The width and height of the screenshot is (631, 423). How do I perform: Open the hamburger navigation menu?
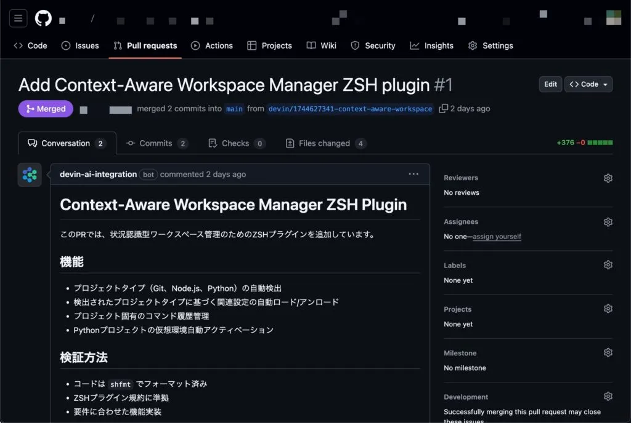(x=18, y=18)
